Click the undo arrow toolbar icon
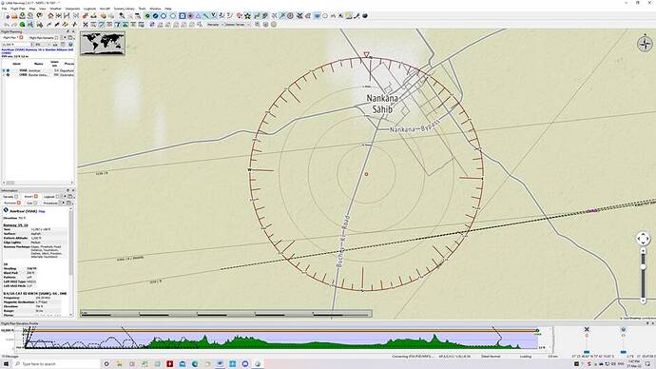Viewport: 656px width, 369px height. [7, 25]
